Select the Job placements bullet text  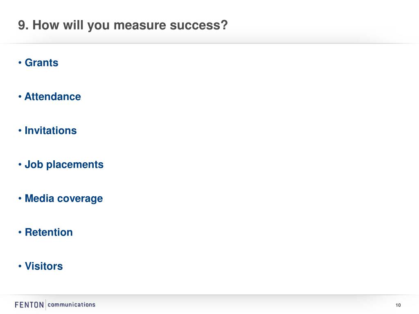coord(64,165)
